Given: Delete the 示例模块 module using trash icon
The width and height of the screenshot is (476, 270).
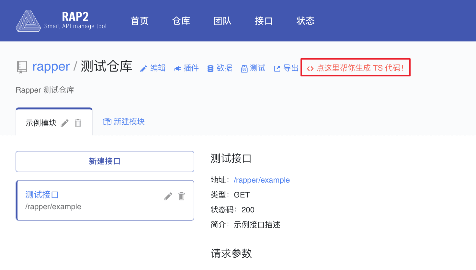Looking at the screenshot, I should click(x=78, y=123).
